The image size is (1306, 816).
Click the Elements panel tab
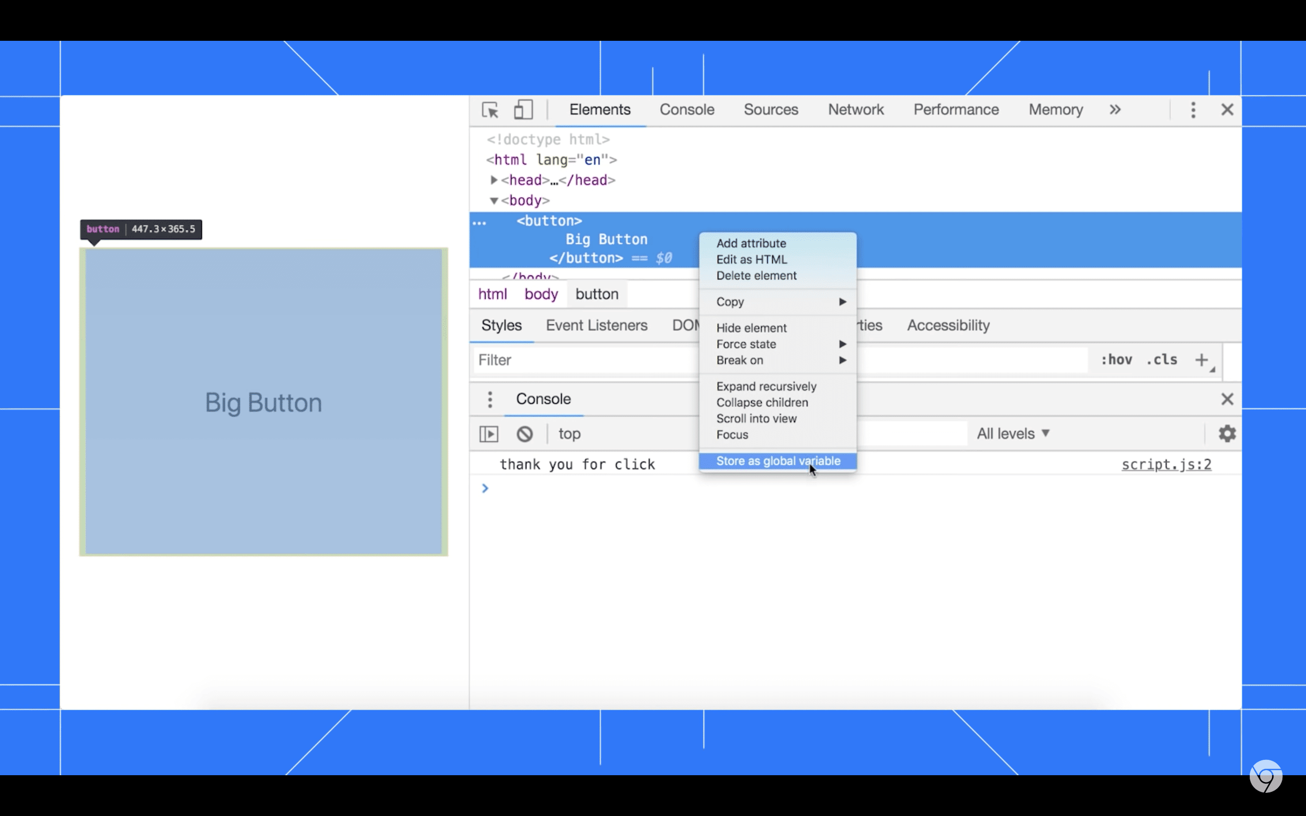pos(600,110)
